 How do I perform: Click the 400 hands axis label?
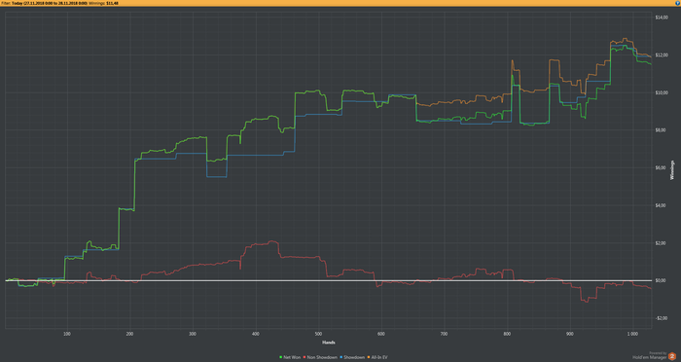(255, 334)
